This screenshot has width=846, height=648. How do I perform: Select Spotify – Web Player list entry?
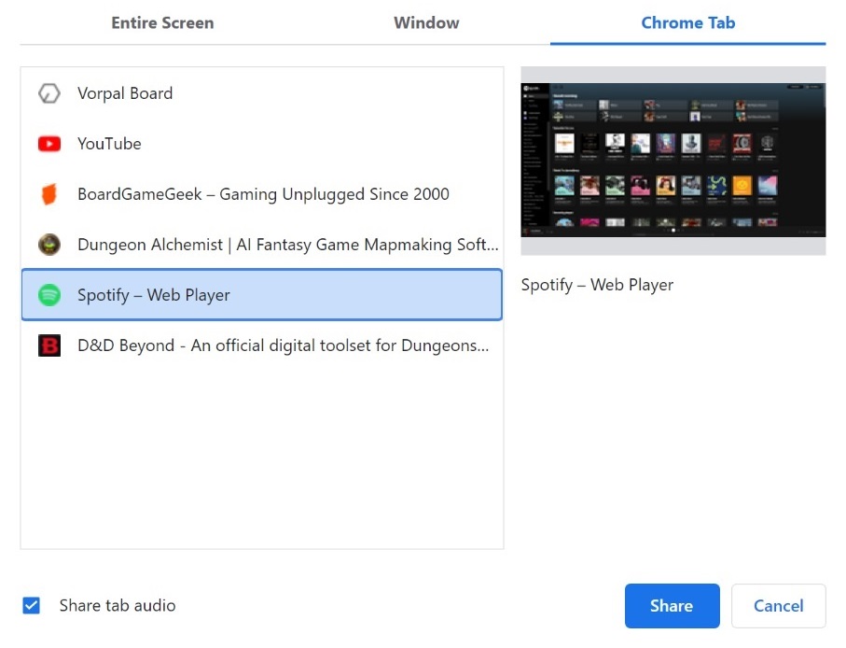pos(154,295)
